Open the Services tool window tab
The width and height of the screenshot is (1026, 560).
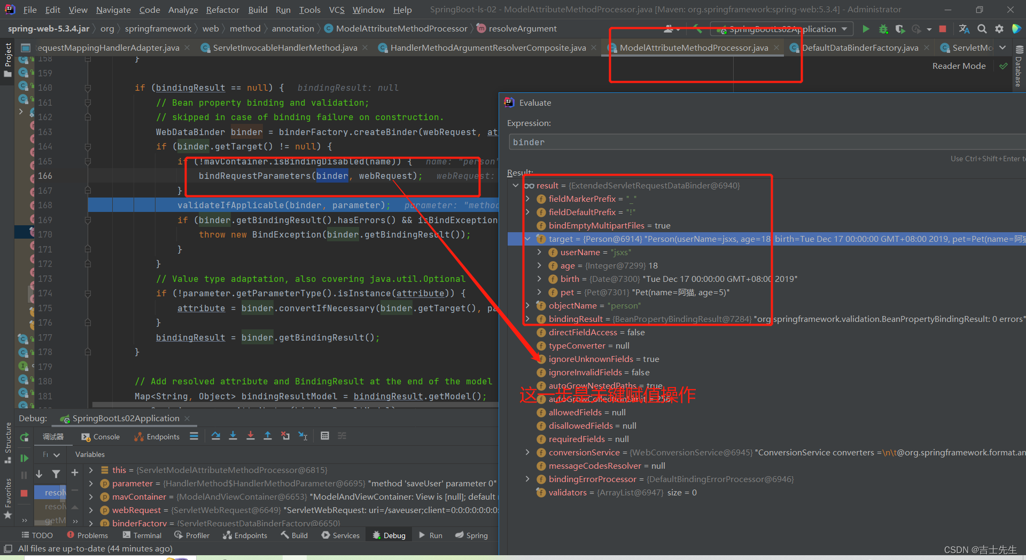click(x=340, y=535)
